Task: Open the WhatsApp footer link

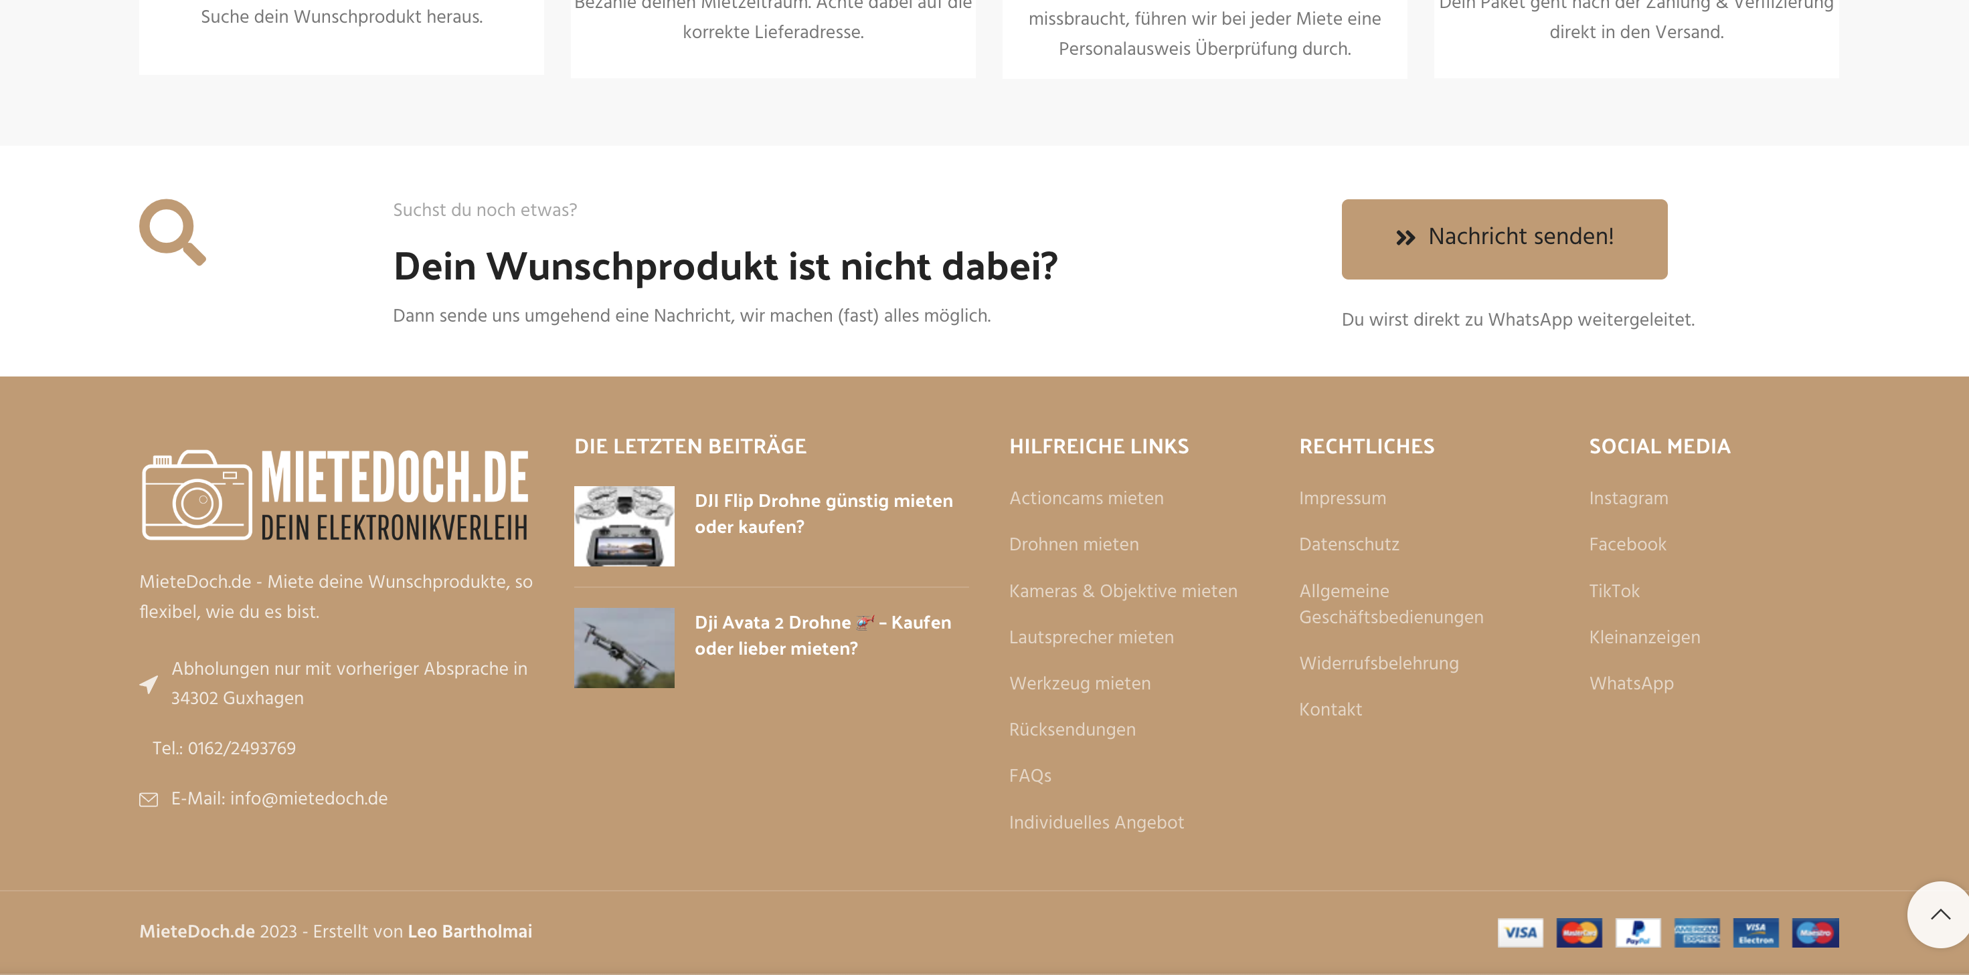Action: 1630,683
